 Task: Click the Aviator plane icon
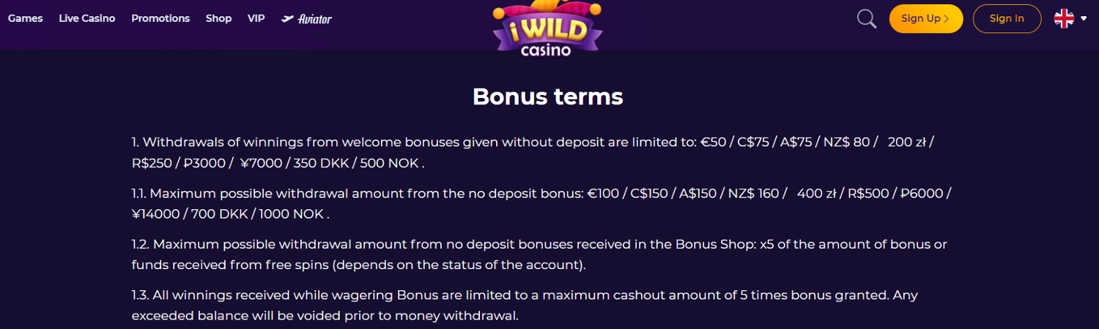(x=288, y=19)
